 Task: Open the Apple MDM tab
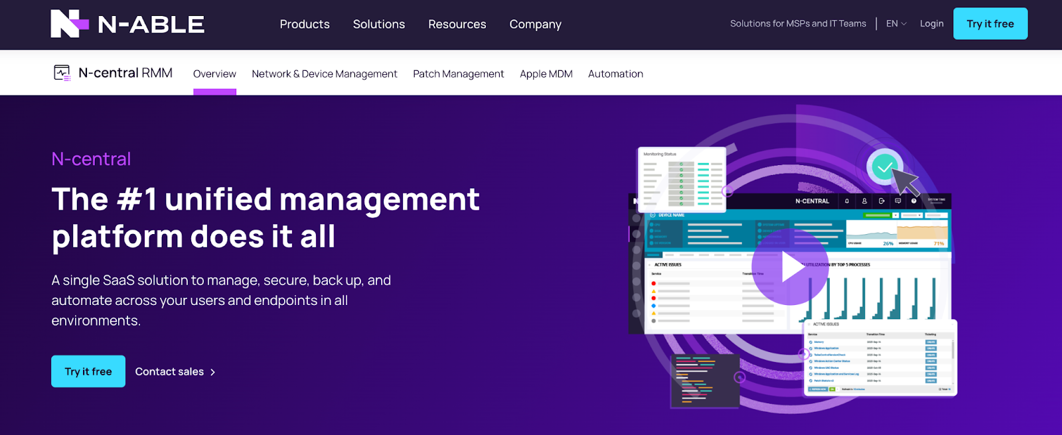(546, 74)
